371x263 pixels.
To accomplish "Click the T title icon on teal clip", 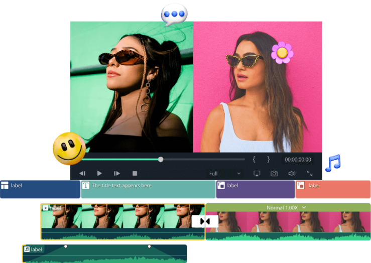I will (86, 185).
